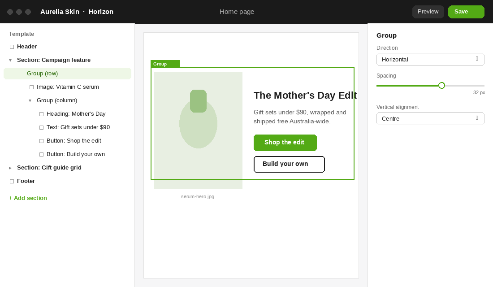The image size is (493, 287).
Task: Collapse Section: Campaign feature
Action: pyautogui.click(x=10, y=60)
